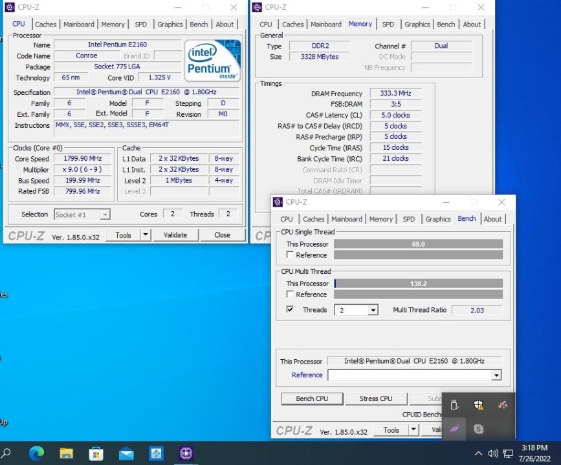Click the Intel Pentium logo in CPU-Z
The height and width of the screenshot is (465, 561).
212,59
